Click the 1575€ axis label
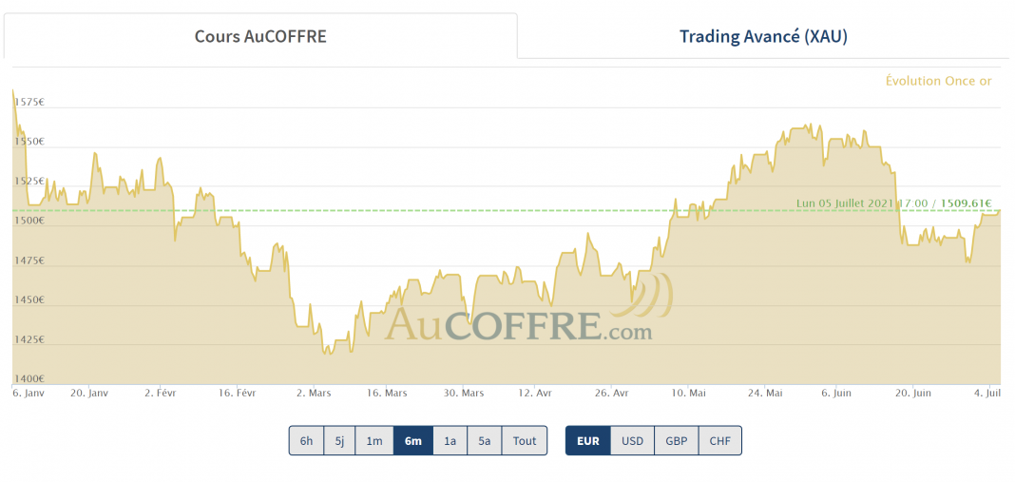The height and width of the screenshot is (482, 1015). (28, 102)
